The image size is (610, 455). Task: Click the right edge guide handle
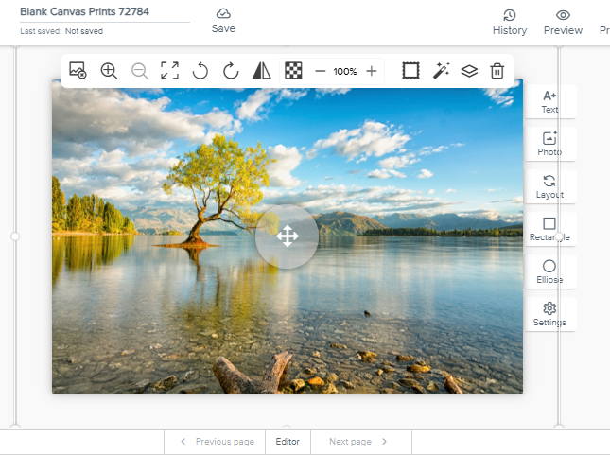[x=559, y=236]
